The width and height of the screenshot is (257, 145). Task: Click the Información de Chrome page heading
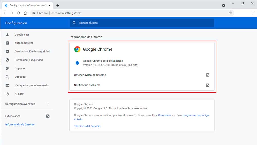[x=86, y=37]
